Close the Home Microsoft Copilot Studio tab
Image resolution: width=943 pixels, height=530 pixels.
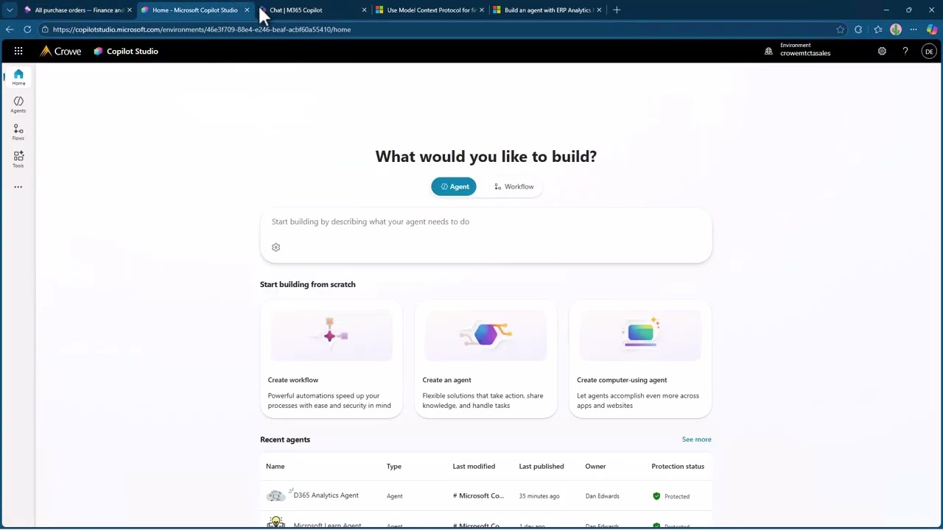click(x=247, y=10)
